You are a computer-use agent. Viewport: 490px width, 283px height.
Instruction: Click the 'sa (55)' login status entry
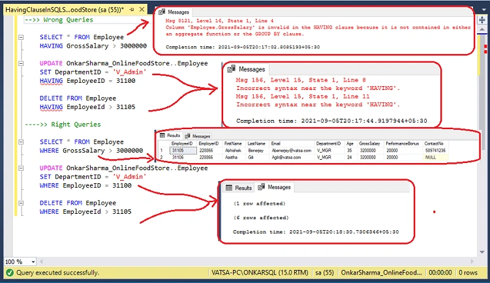coord(324,273)
